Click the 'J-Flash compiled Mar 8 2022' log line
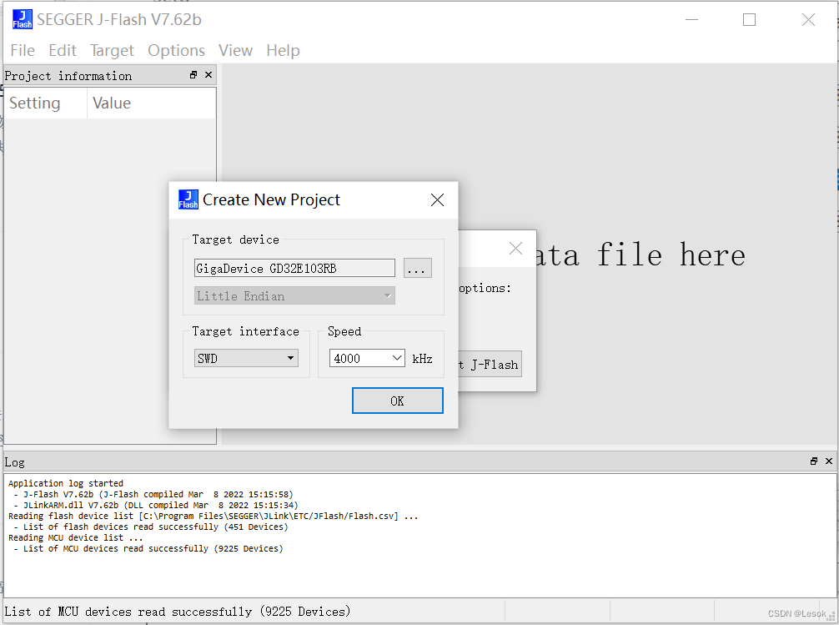The height and width of the screenshot is (625, 839). 153,494
